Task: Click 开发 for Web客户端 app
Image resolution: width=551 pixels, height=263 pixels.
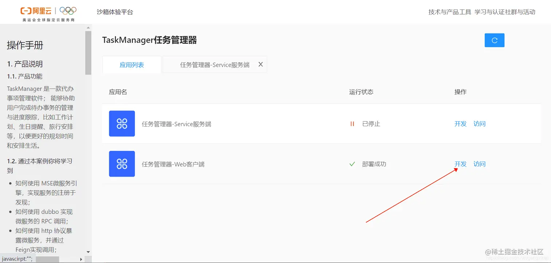Action: 460,164
